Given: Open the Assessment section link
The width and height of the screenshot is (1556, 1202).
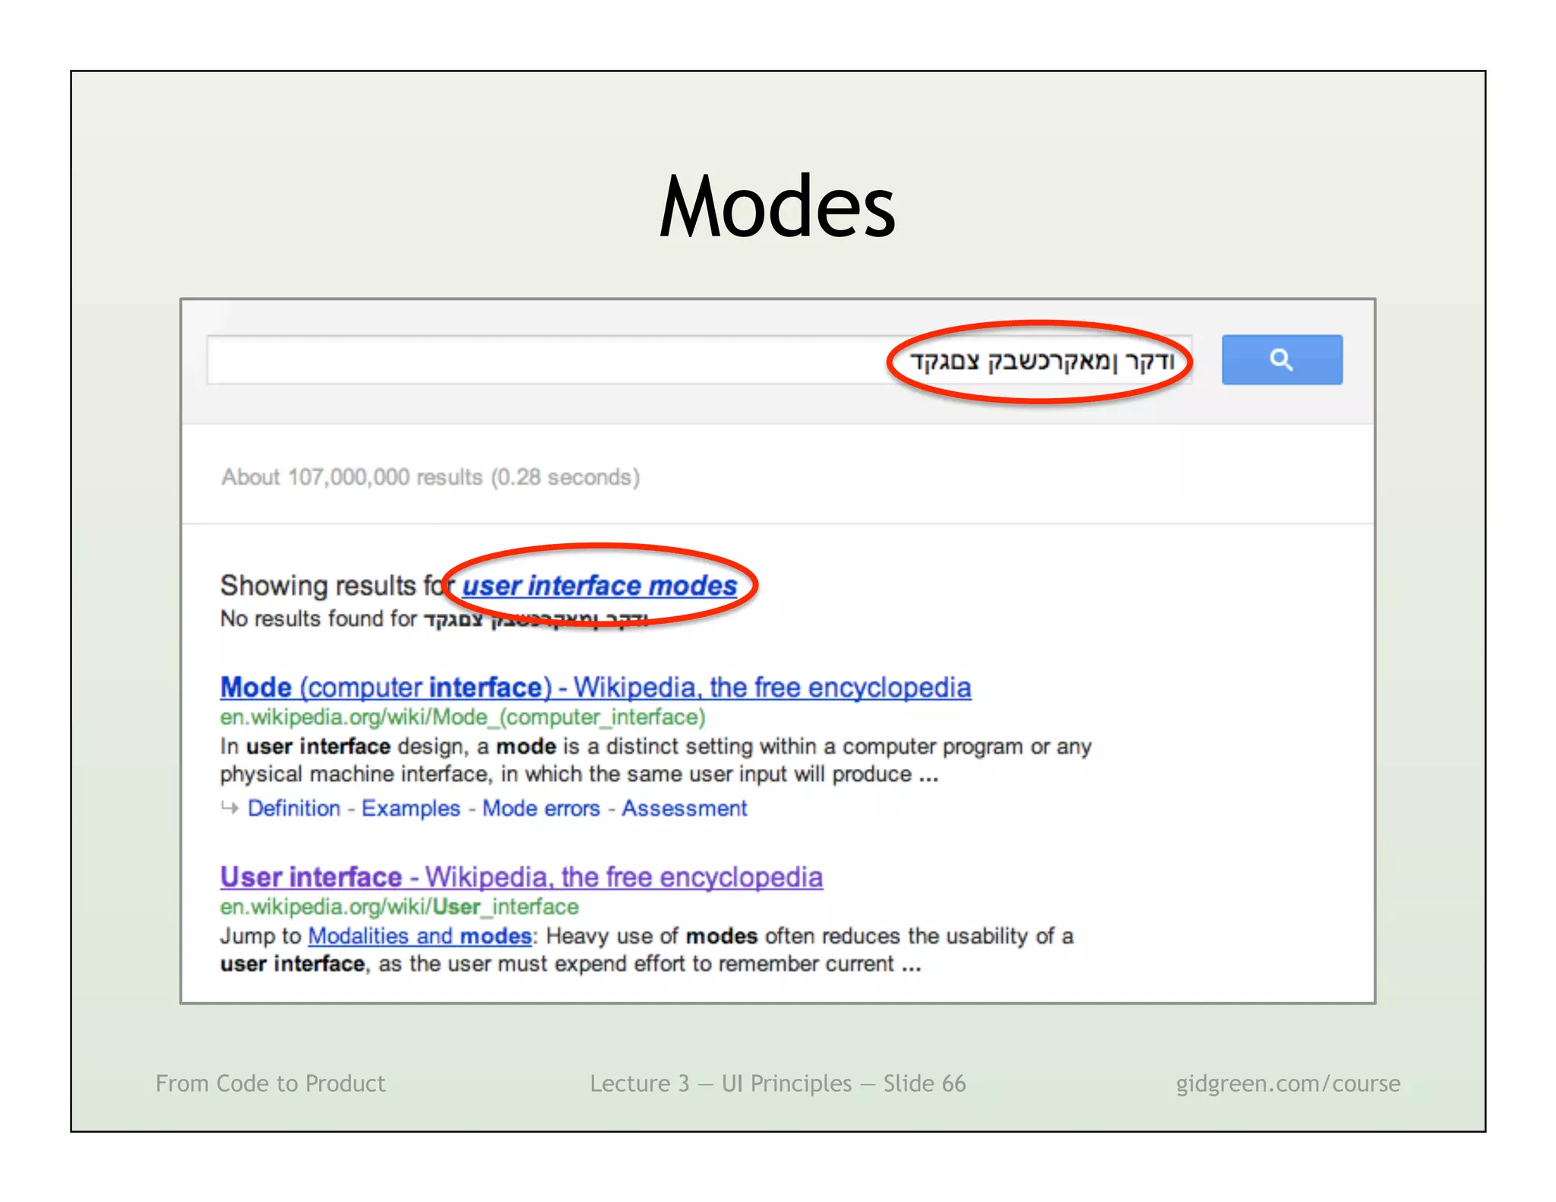Looking at the screenshot, I should click(685, 808).
